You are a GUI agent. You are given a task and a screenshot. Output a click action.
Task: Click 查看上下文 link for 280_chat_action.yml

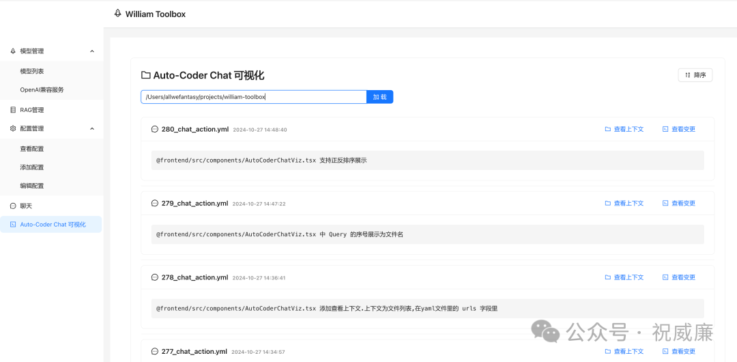(624, 129)
